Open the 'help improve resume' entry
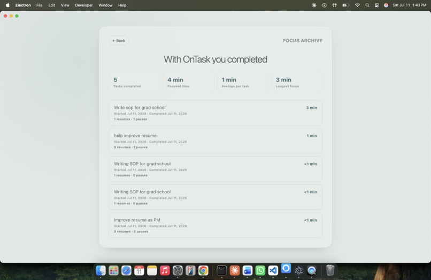The height and width of the screenshot is (280, 431). point(215,141)
